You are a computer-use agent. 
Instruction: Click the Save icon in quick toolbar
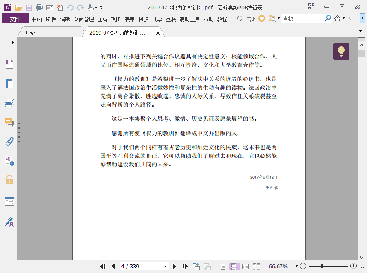[29, 8]
